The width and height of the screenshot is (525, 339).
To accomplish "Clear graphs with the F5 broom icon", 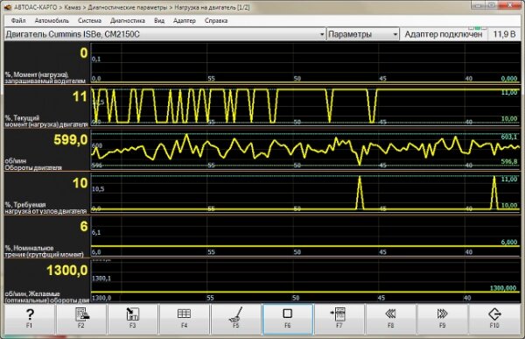I will (x=235, y=319).
